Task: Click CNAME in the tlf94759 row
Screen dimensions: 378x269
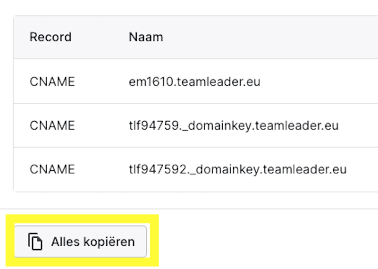Action: click(x=52, y=126)
